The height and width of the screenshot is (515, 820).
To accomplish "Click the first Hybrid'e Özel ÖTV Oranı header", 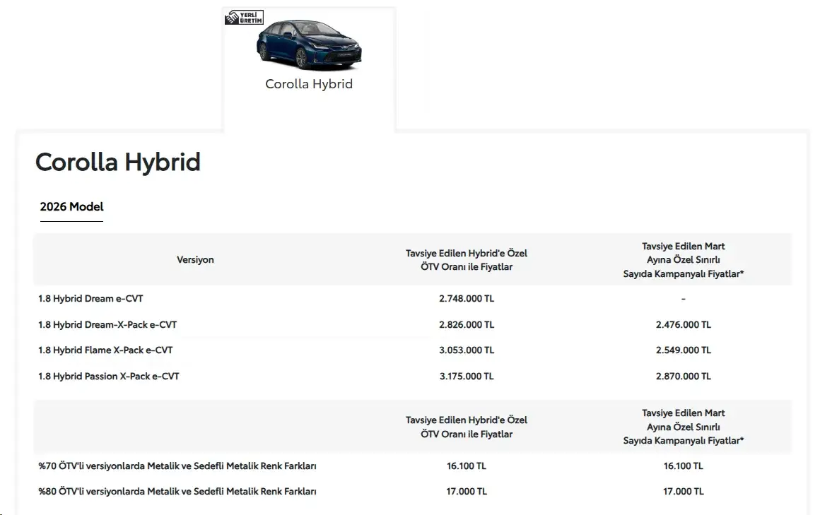I will click(467, 260).
